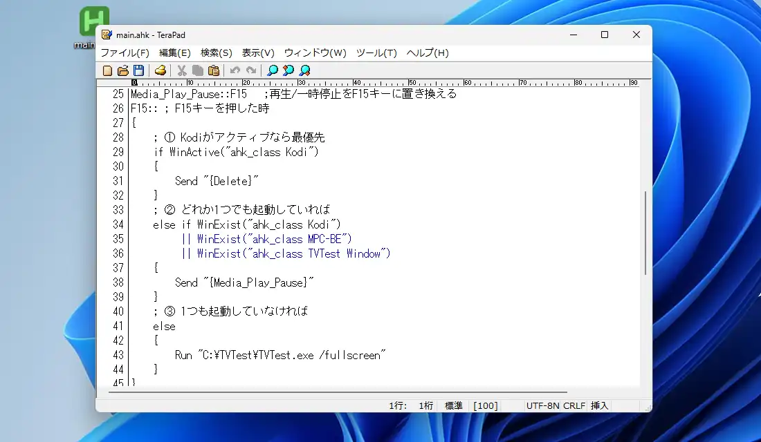Open the ヘルプ(H) menu
This screenshot has width=761, height=442.
coord(427,53)
